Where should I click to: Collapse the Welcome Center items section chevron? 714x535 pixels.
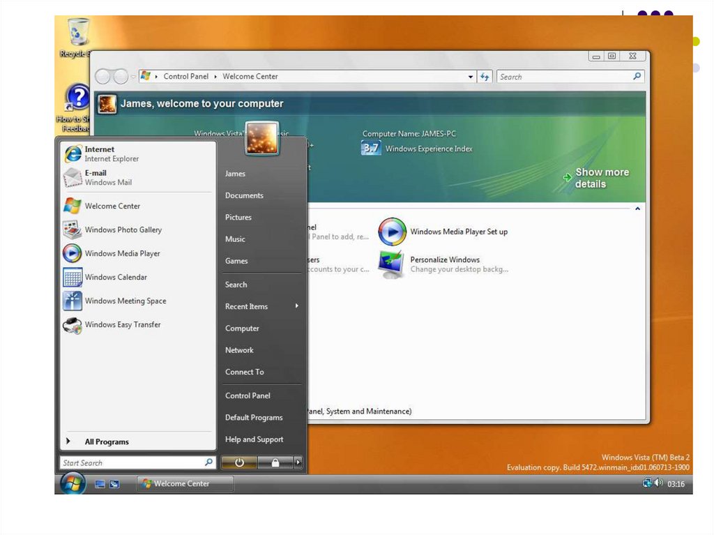[637, 209]
